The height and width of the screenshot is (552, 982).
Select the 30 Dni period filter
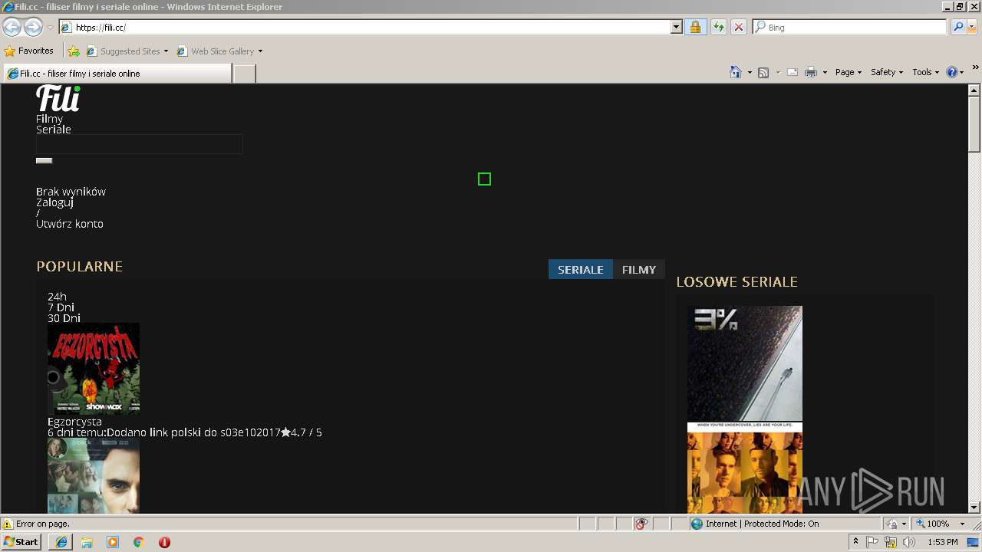(x=64, y=318)
